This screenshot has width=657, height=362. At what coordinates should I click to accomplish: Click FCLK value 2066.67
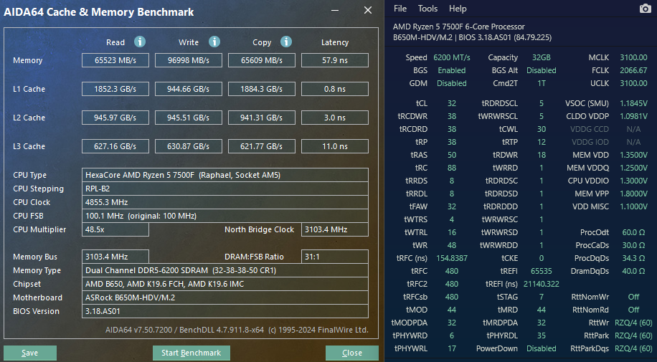pos(633,70)
